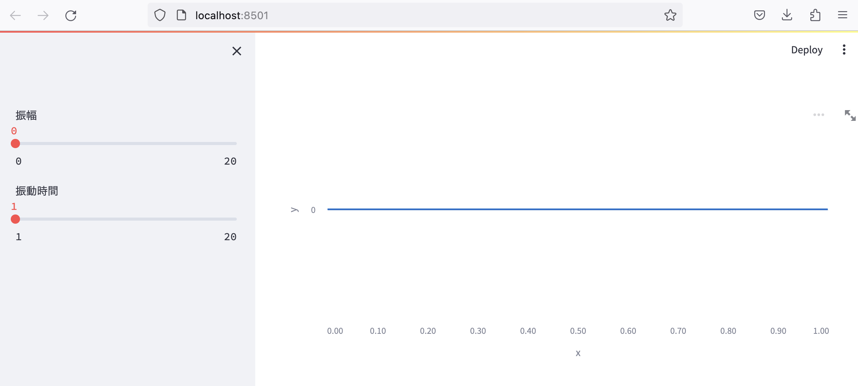Click the shield tracking protection icon
858x386 pixels.
[x=160, y=15]
